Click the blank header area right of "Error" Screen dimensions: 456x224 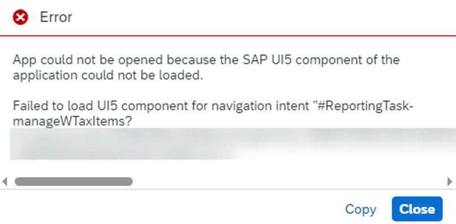click(x=262, y=17)
